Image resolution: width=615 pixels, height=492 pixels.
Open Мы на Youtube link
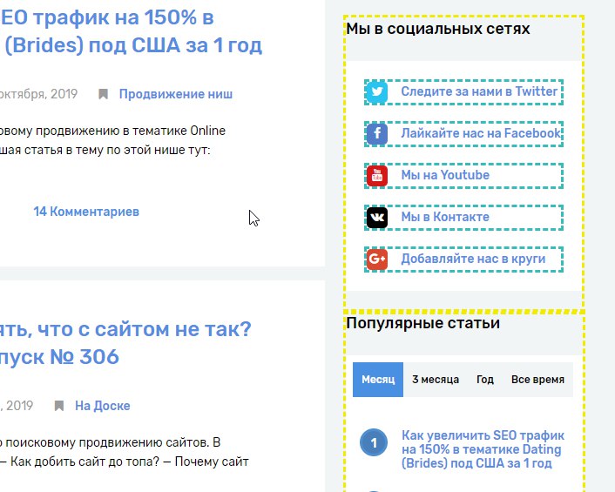pos(445,175)
